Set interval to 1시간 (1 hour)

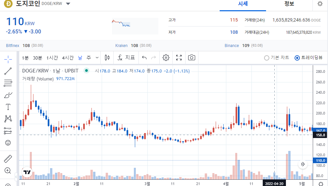pos(52,58)
